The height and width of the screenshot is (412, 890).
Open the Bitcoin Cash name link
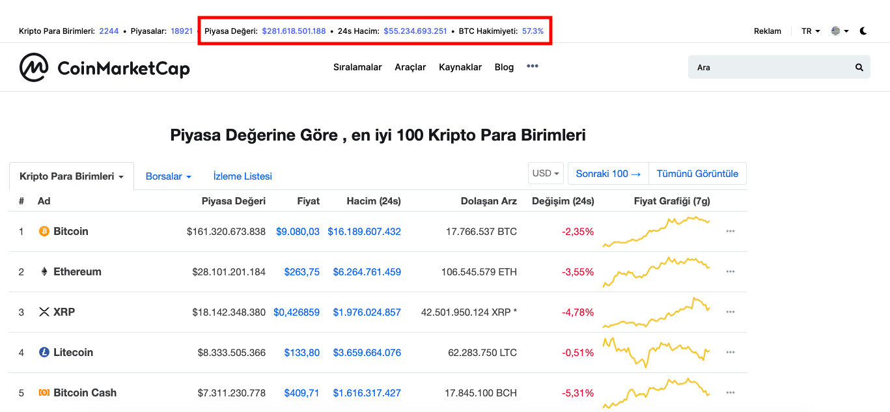(85, 392)
